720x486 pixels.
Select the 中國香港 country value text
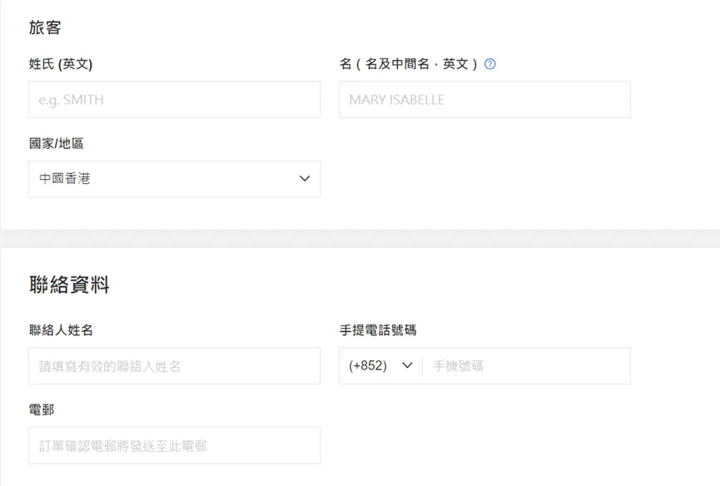[x=64, y=179]
